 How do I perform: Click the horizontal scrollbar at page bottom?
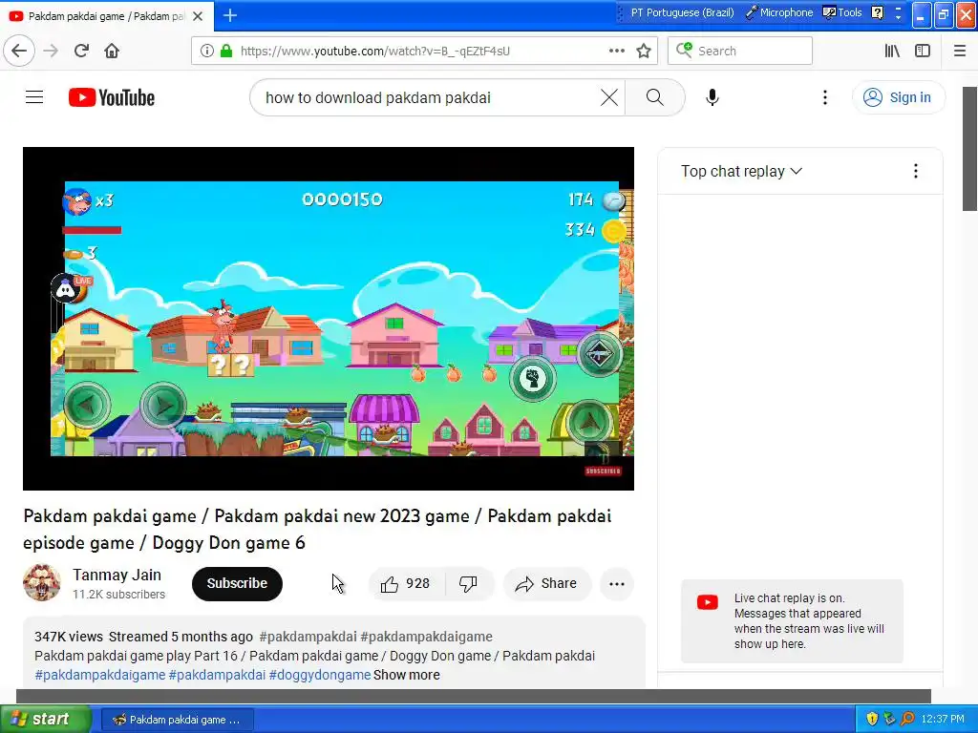tap(474, 696)
